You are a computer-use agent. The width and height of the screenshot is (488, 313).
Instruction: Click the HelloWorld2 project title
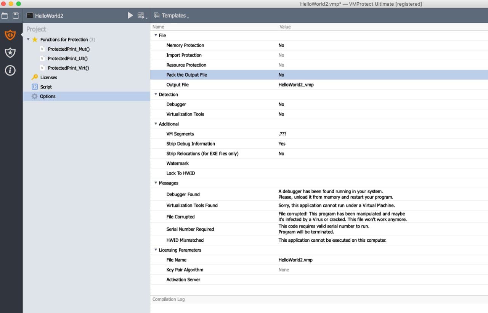click(49, 16)
